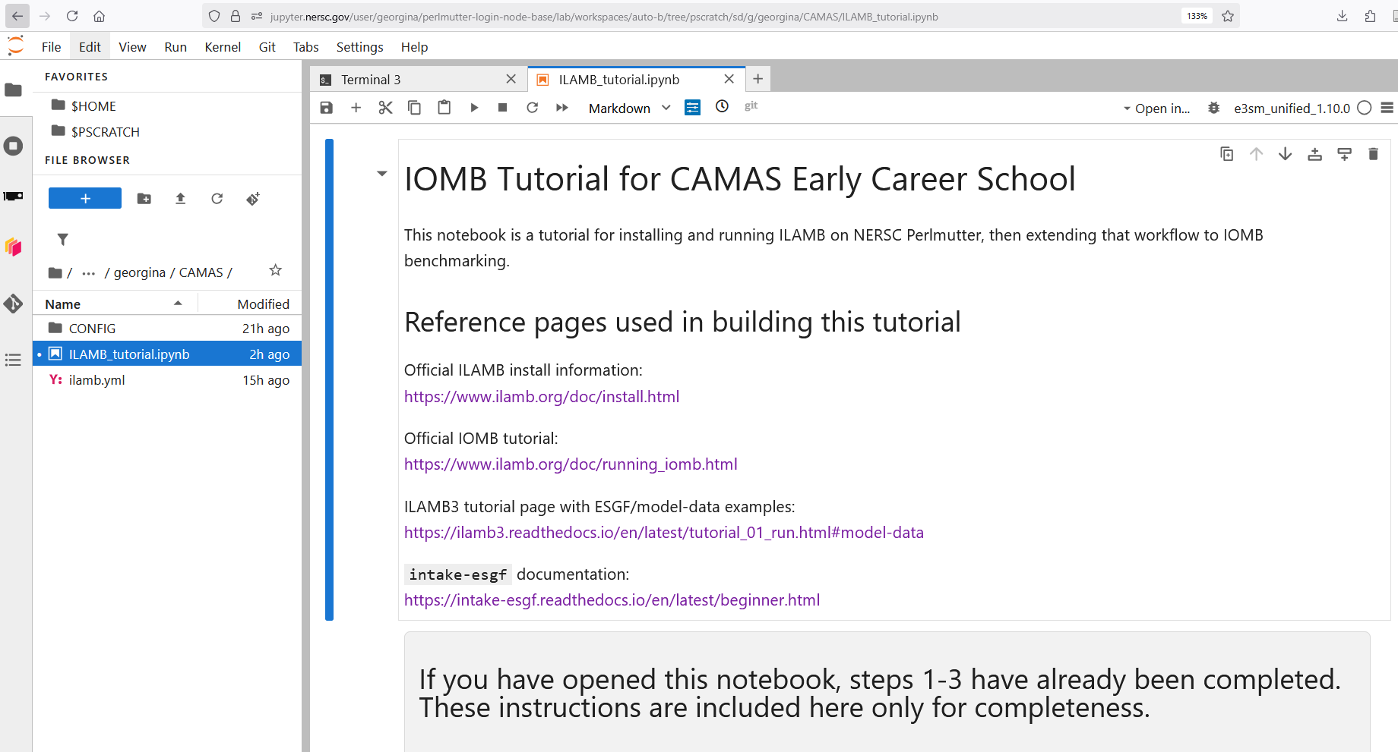Open the Kernel menu
Screen dimensions: 1398x752
point(223,47)
